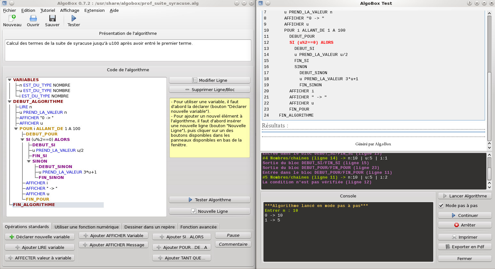Click Ajouter TANT QUE... button
The width and height of the screenshot is (495, 269).
coord(182,258)
